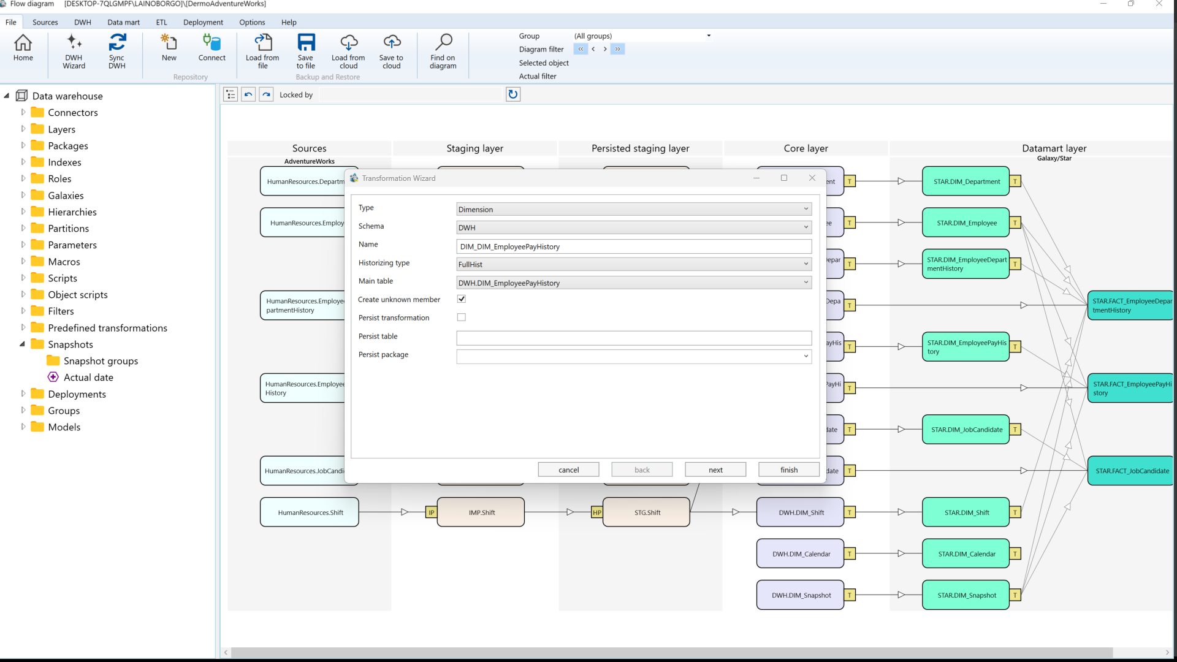
Task: Open the ETL menu tab
Action: tap(162, 22)
